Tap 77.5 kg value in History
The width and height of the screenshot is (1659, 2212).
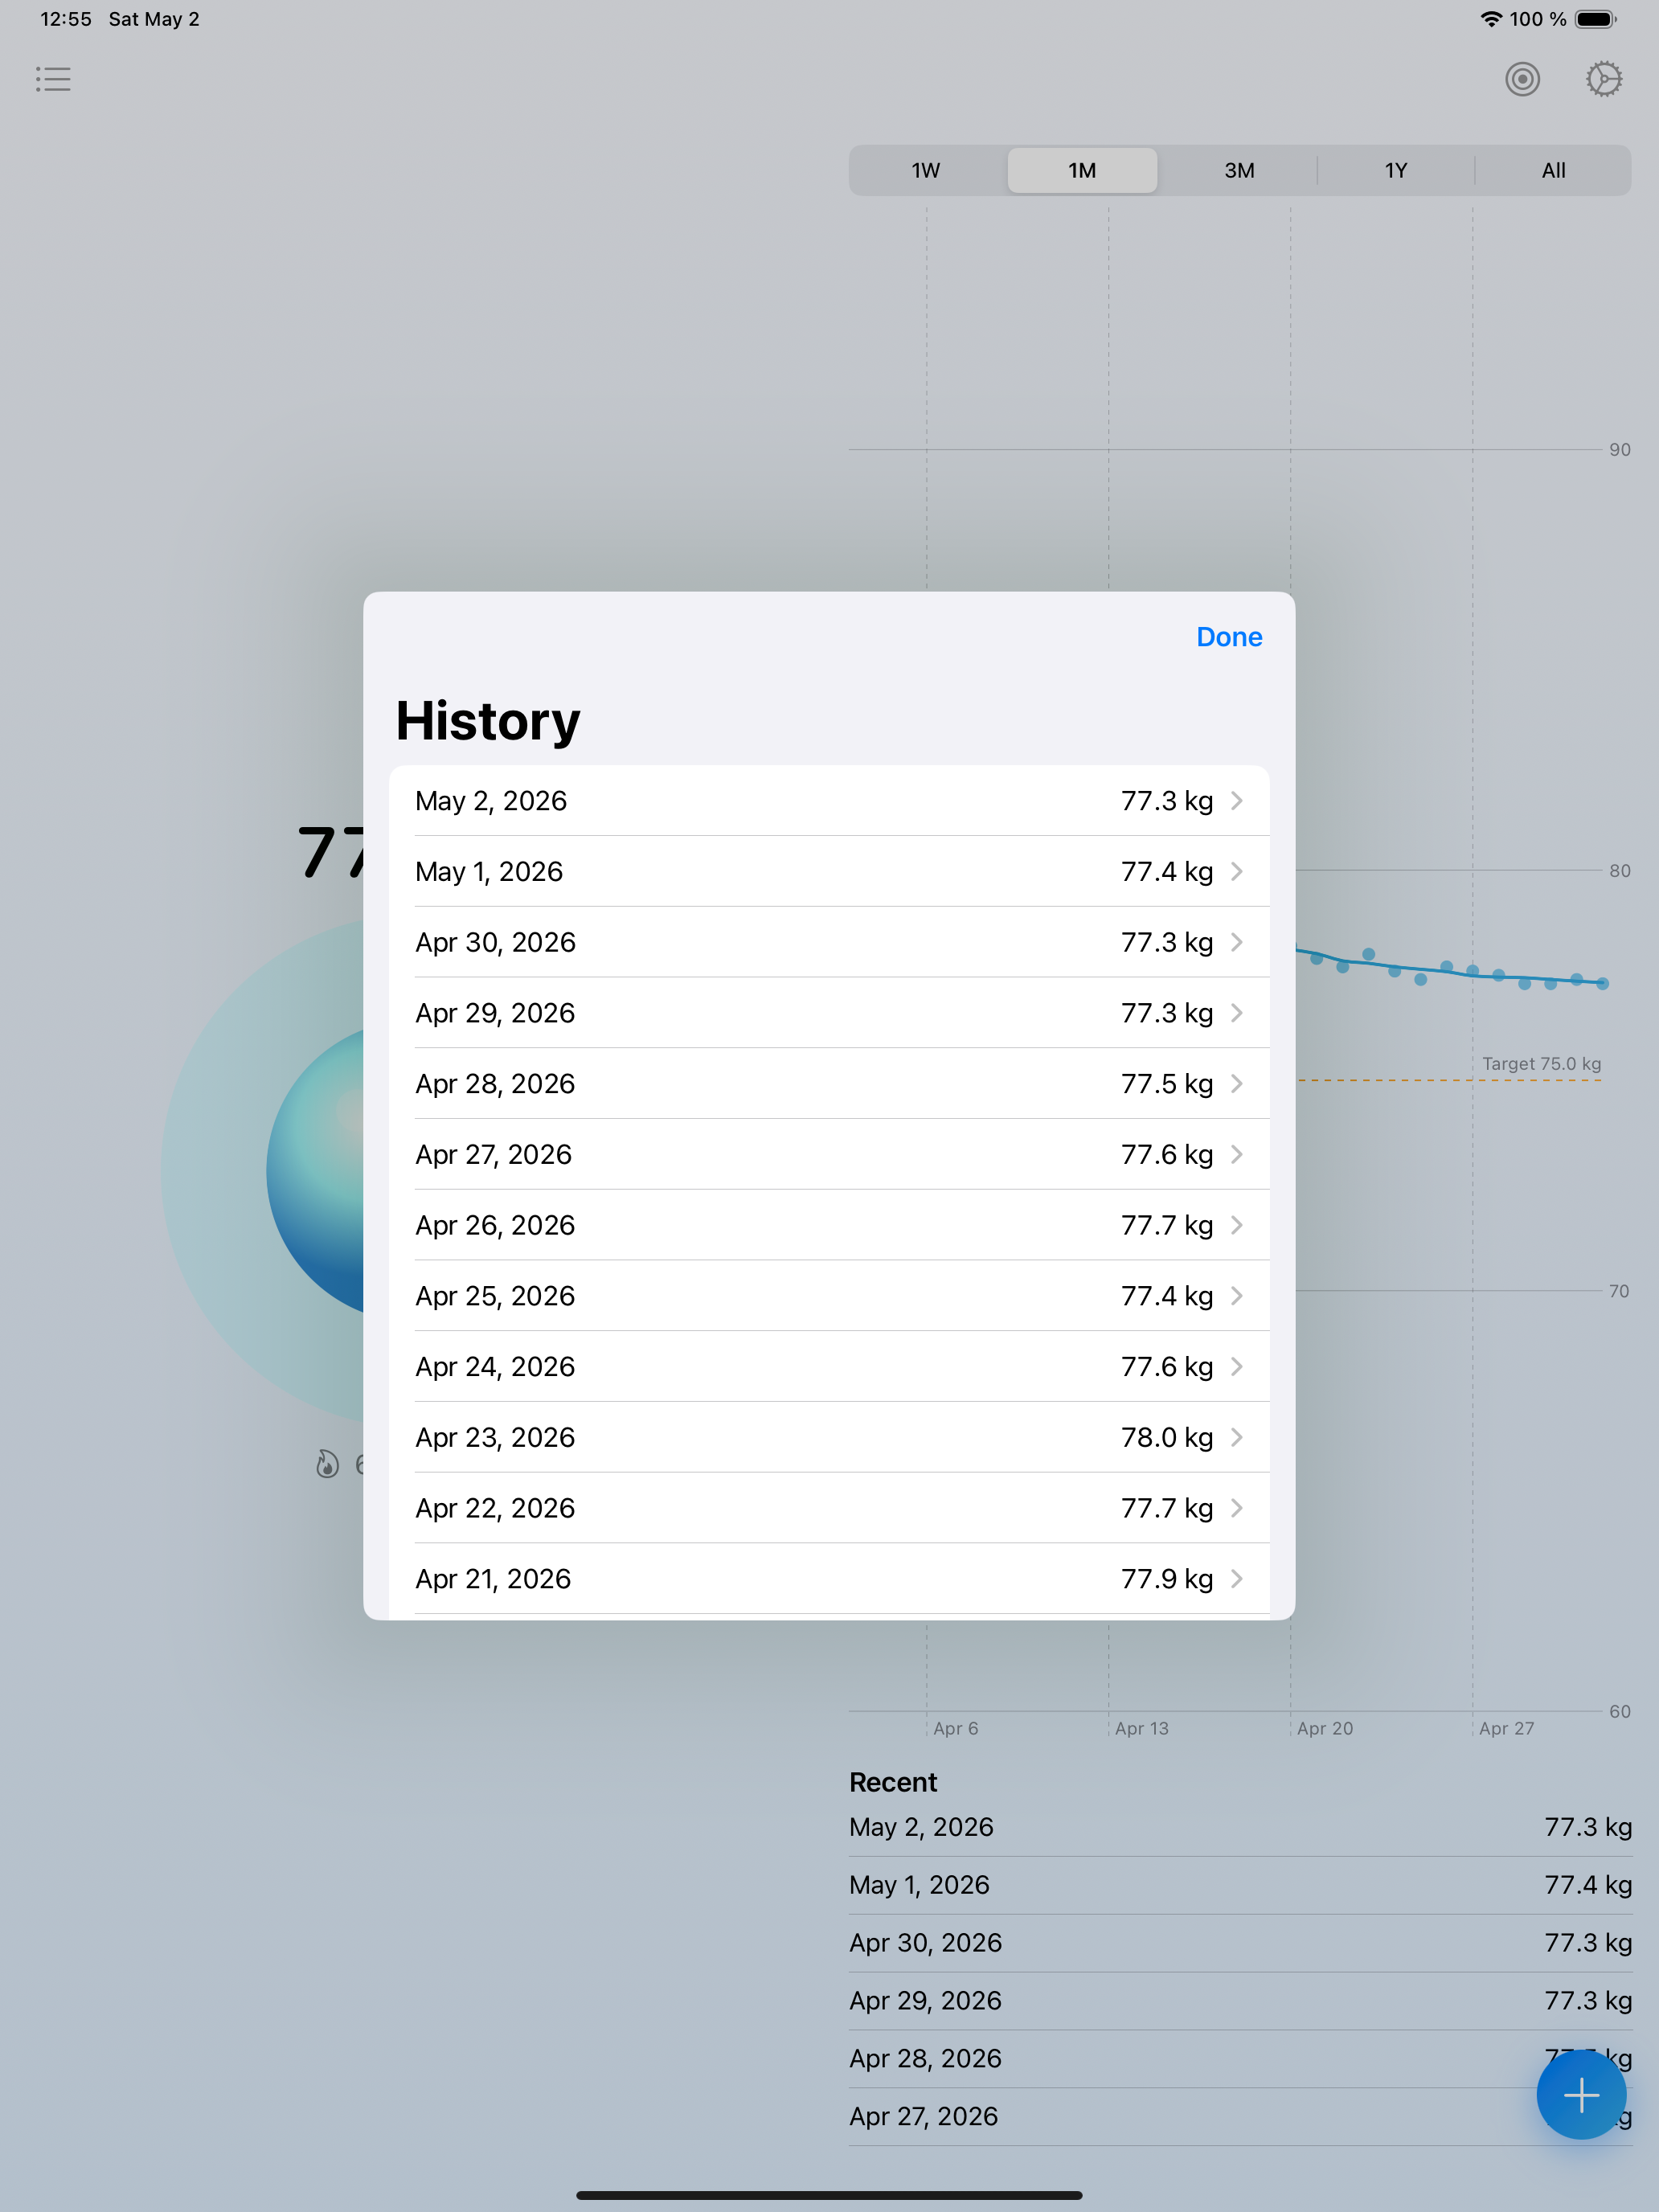[x=1166, y=1083]
